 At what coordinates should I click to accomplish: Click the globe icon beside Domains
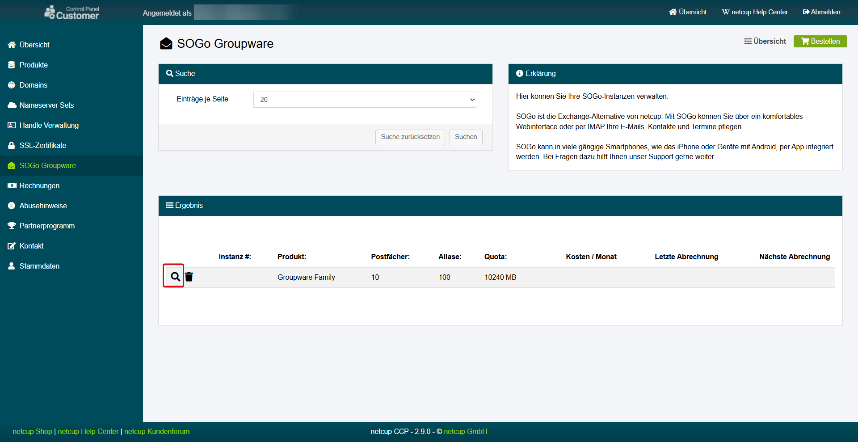tap(12, 85)
